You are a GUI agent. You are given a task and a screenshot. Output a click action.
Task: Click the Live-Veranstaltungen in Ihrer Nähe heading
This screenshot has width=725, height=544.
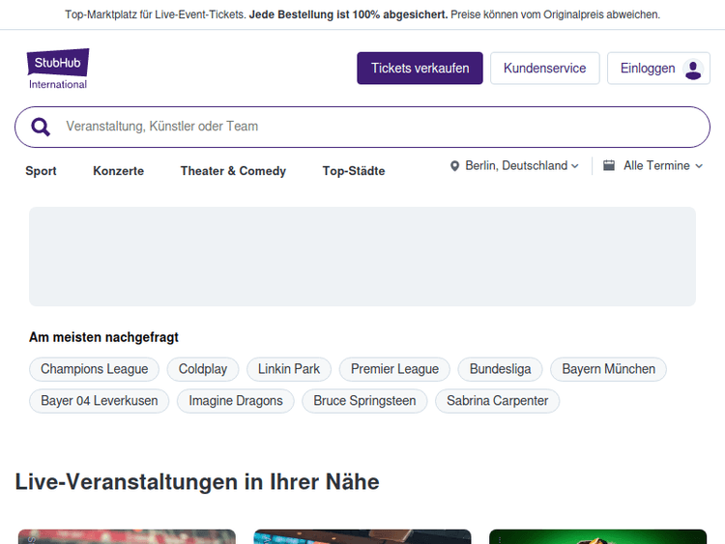click(x=197, y=481)
